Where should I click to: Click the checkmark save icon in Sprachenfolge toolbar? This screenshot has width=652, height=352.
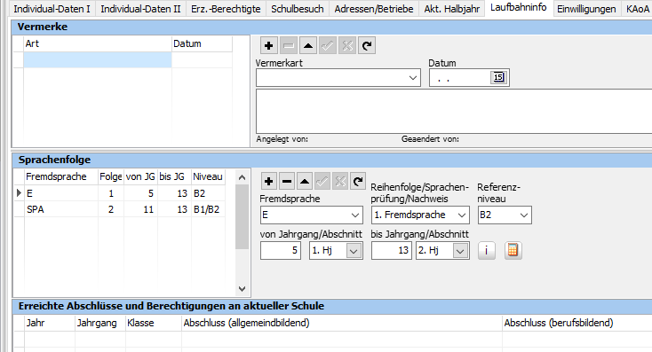click(322, 182)
